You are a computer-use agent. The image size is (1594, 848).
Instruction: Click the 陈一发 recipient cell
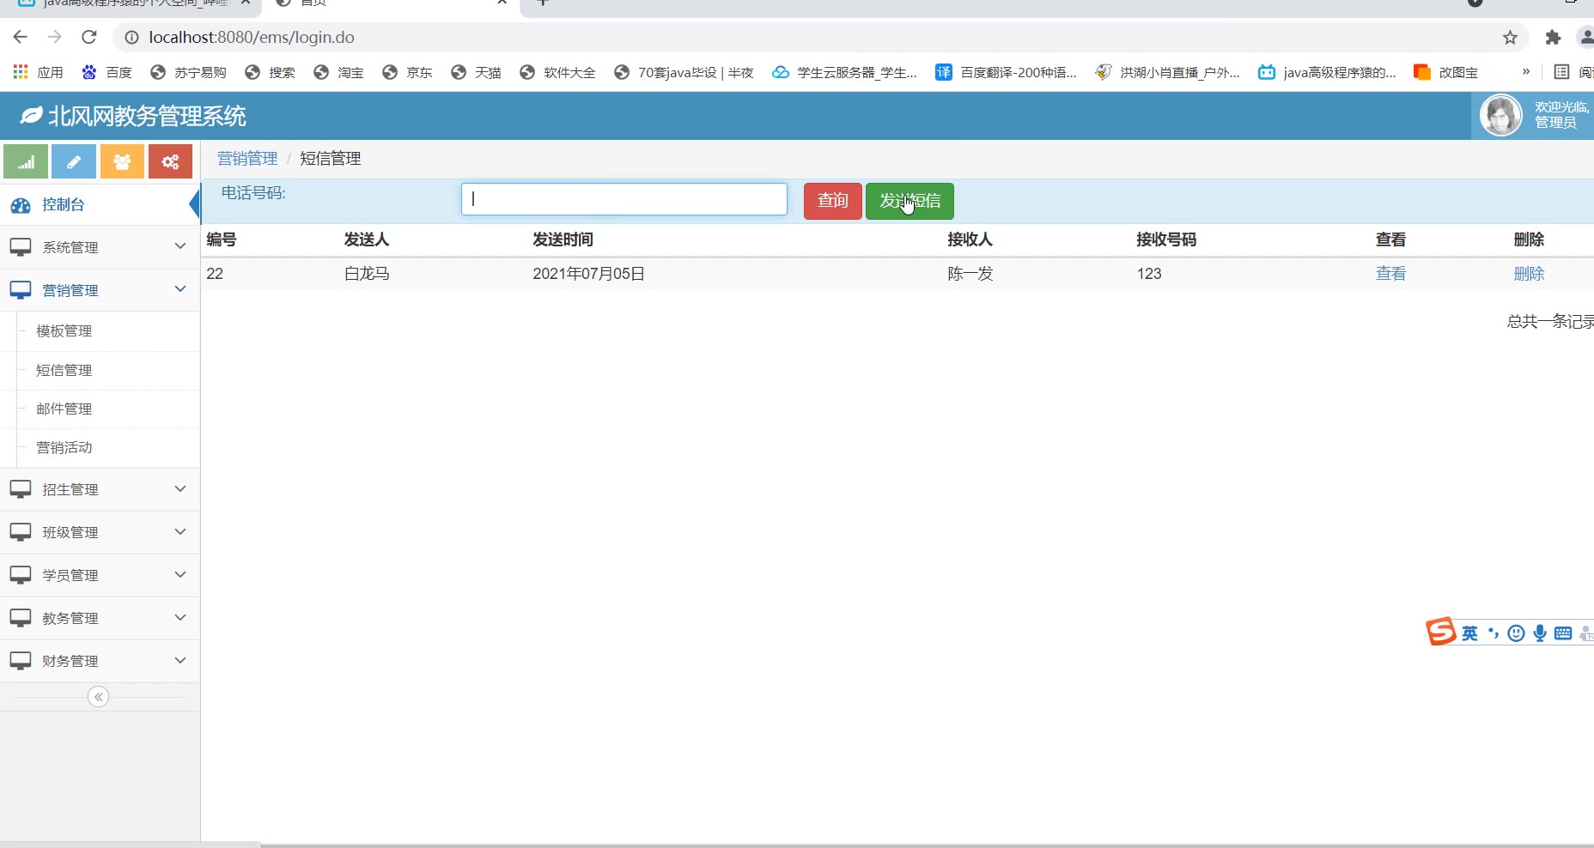[970, 274]
